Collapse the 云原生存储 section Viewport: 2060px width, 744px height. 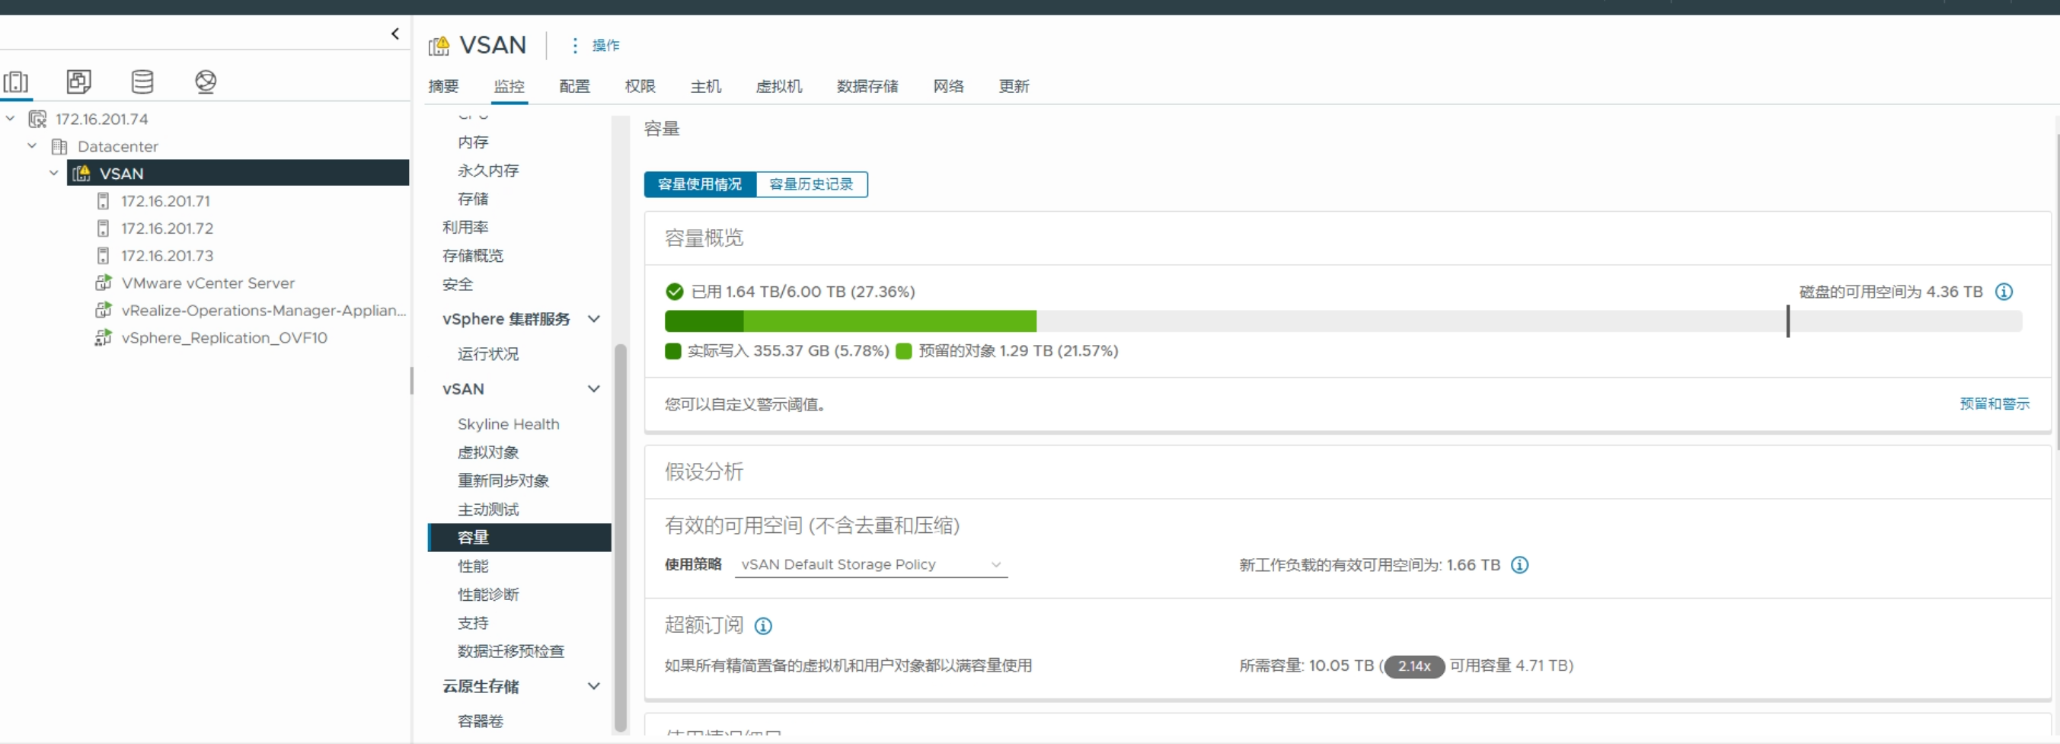click(593, 685)
